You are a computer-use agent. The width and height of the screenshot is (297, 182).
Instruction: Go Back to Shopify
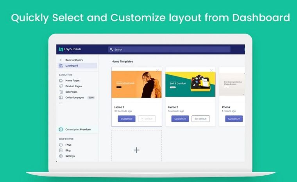[74, 60]
